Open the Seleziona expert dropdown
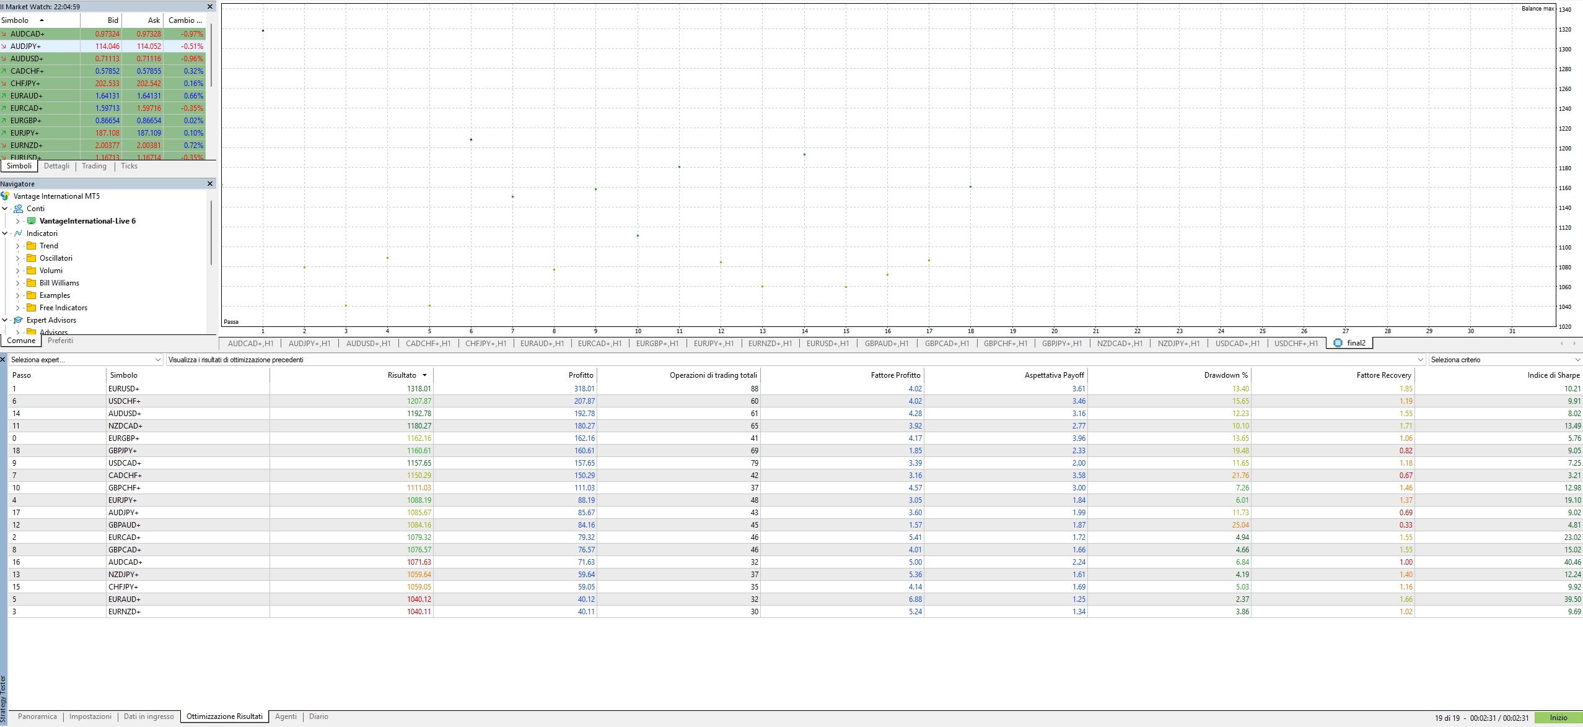 coord(157,360)
